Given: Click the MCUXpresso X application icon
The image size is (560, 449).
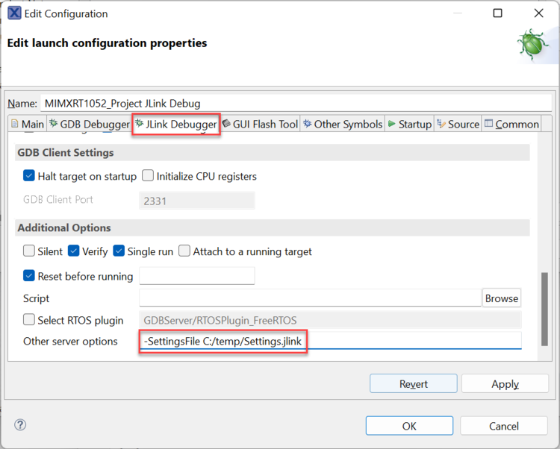Looking at the screenshot, I should click(x=14, y=13).
